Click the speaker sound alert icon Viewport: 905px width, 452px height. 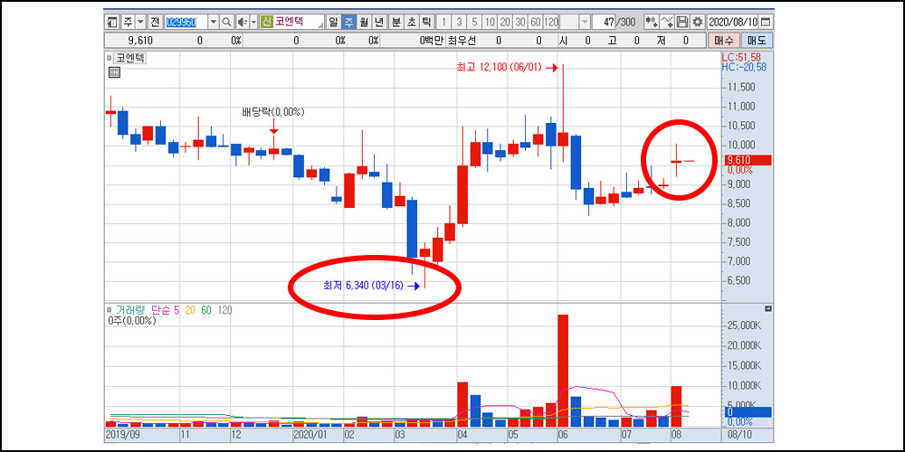point(242,22)
